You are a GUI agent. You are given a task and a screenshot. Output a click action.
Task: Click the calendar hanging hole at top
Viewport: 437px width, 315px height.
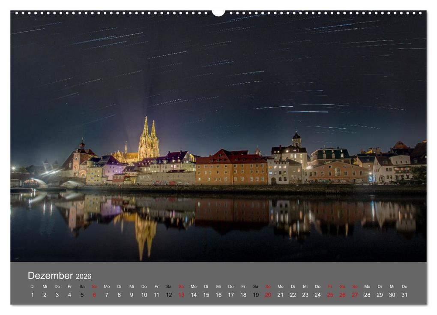tap(218, 13)
